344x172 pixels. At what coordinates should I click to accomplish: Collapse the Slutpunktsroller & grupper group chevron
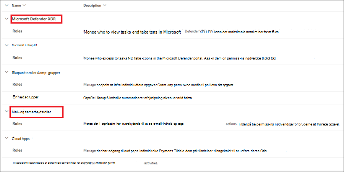6,72
